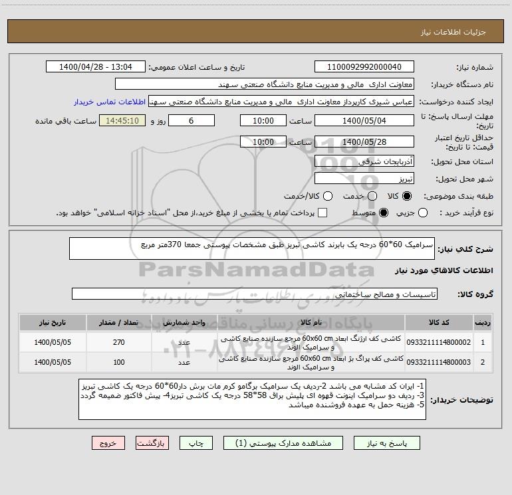Select the خدمت radio option
This screenshot has width=512, height=495.
coord(372,196)
